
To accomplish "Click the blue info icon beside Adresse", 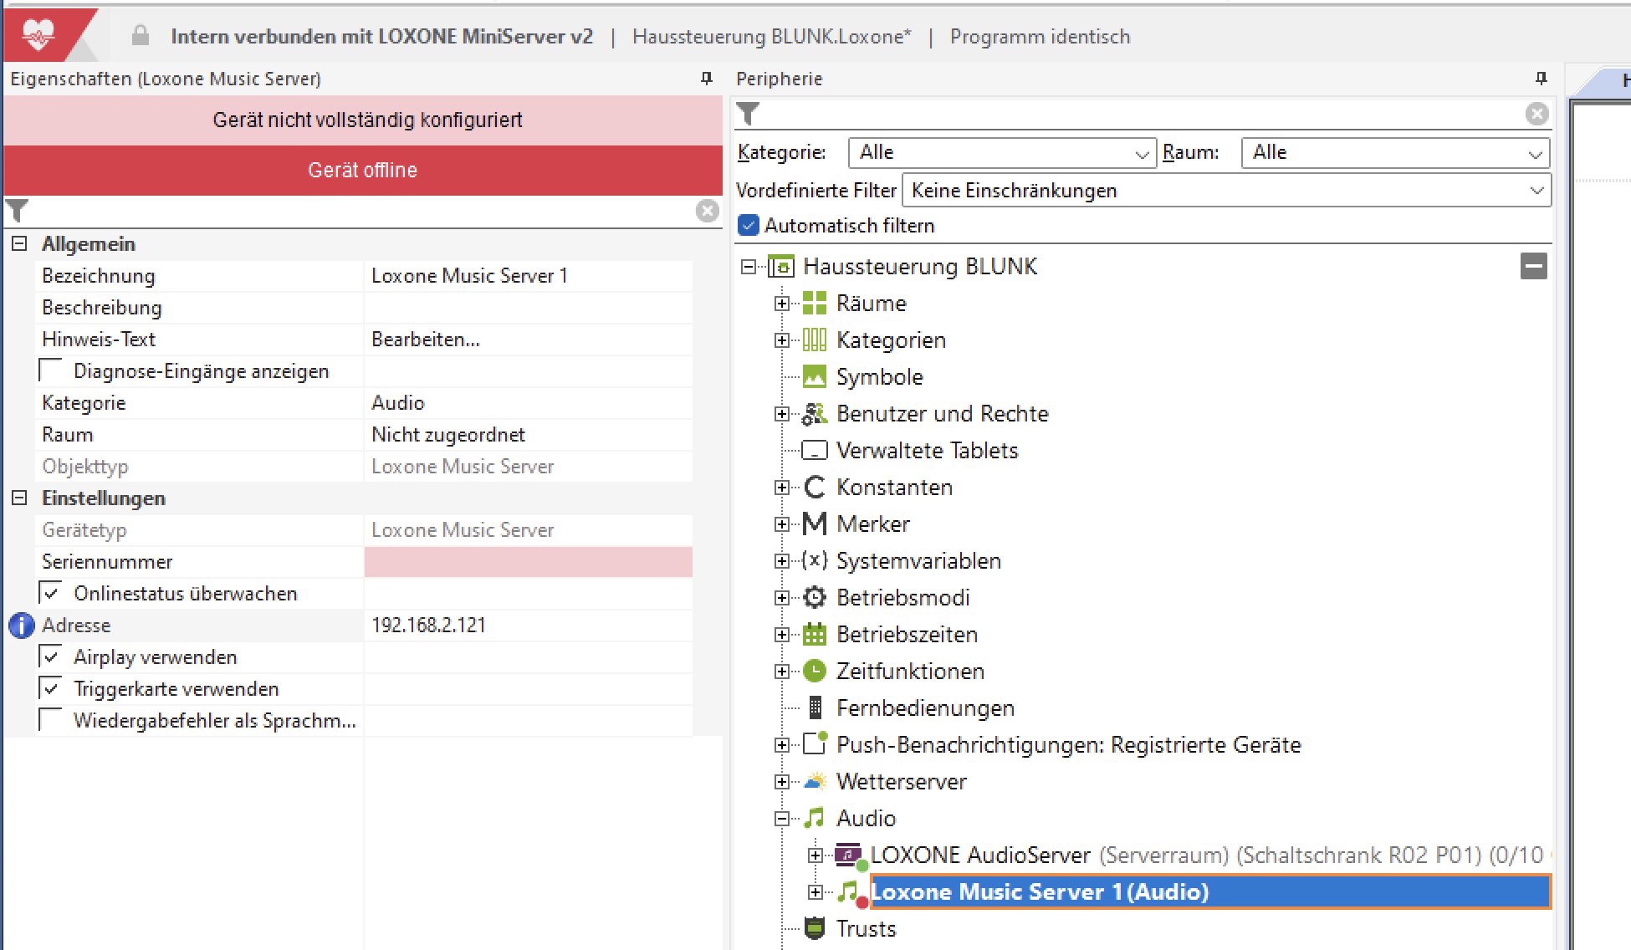I will (x=22, y=626).
